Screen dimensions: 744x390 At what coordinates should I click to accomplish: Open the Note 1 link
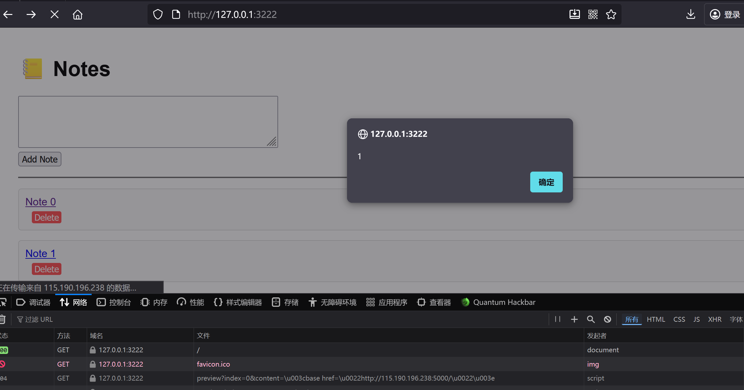tap(41, 253)
